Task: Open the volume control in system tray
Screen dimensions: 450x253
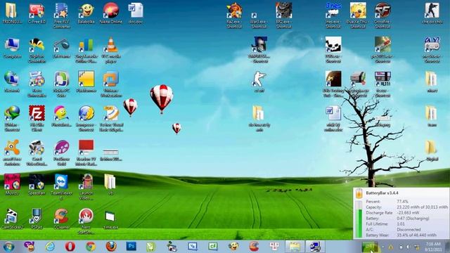Action: tap(408, 247)
